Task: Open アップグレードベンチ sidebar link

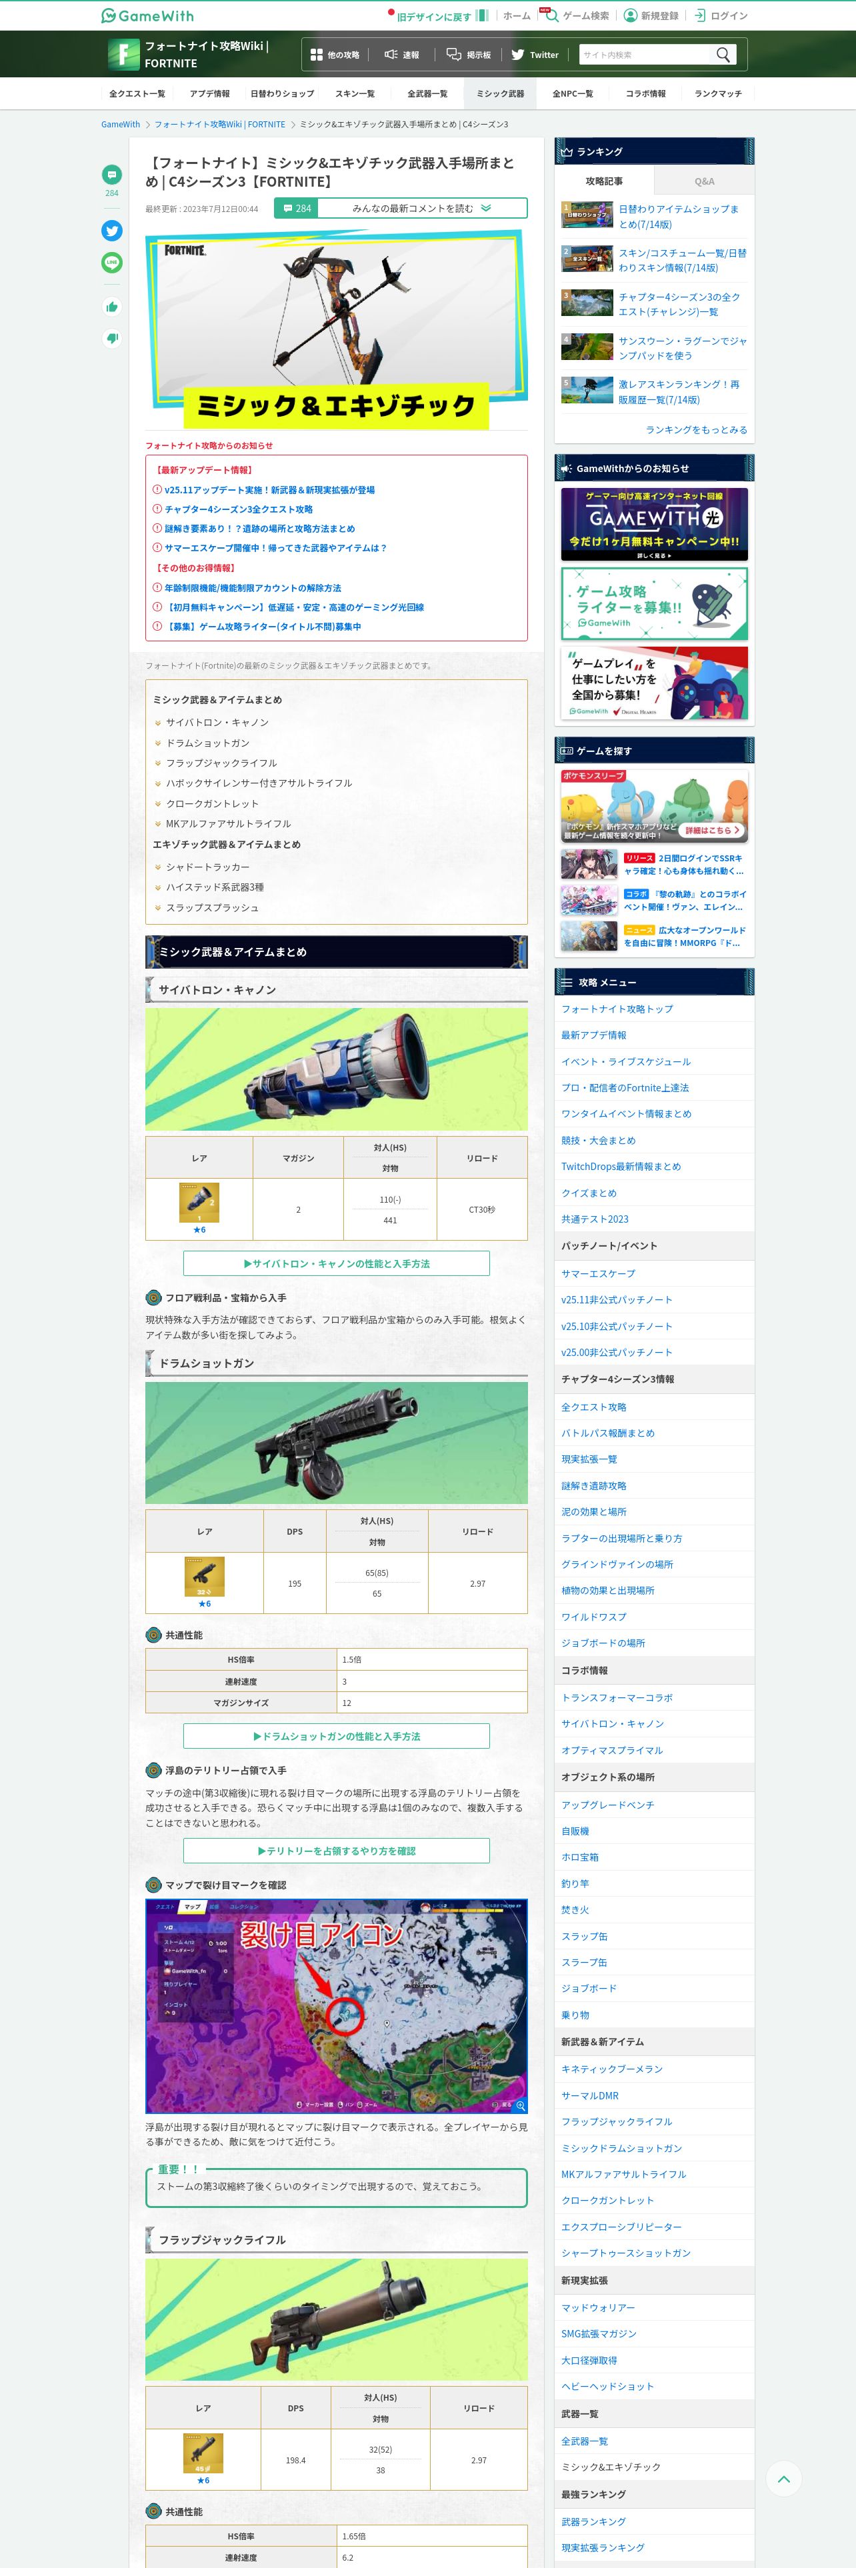Action: [608, 1805]
